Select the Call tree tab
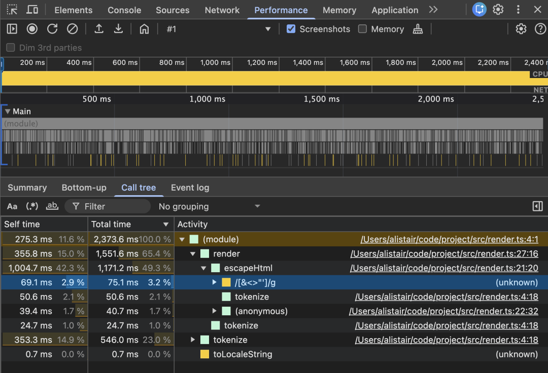 139,188
